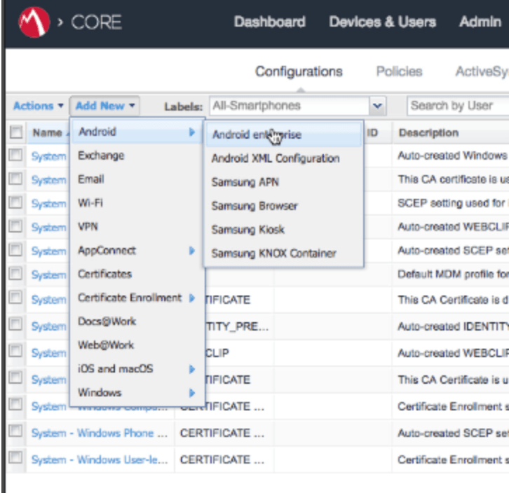Image resolution: width=509 pixels, height=493 pixels.
Task: Open System - Windows Phone configuration link
Action: pos(100,433)
